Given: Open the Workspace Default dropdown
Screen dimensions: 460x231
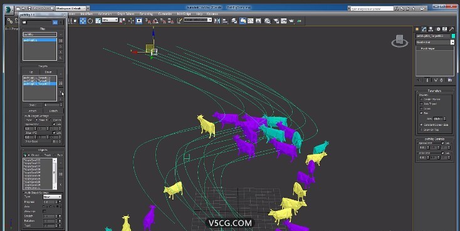Looking at the screenshot, I should tap(73, 9).
